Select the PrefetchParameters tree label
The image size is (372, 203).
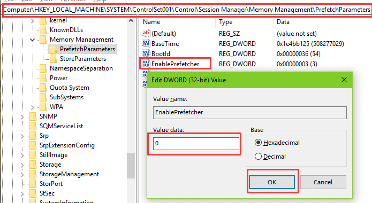87,49
